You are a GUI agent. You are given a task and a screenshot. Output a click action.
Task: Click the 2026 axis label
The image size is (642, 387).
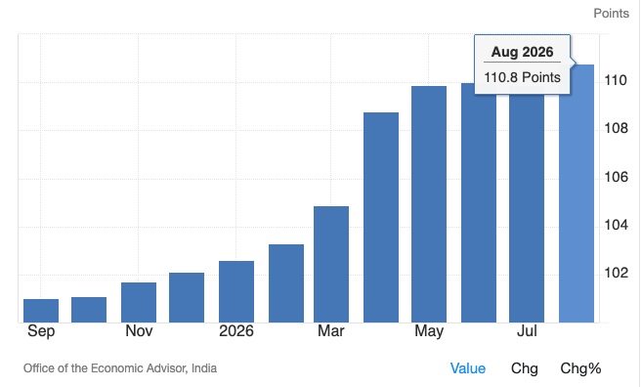[236, 331]
